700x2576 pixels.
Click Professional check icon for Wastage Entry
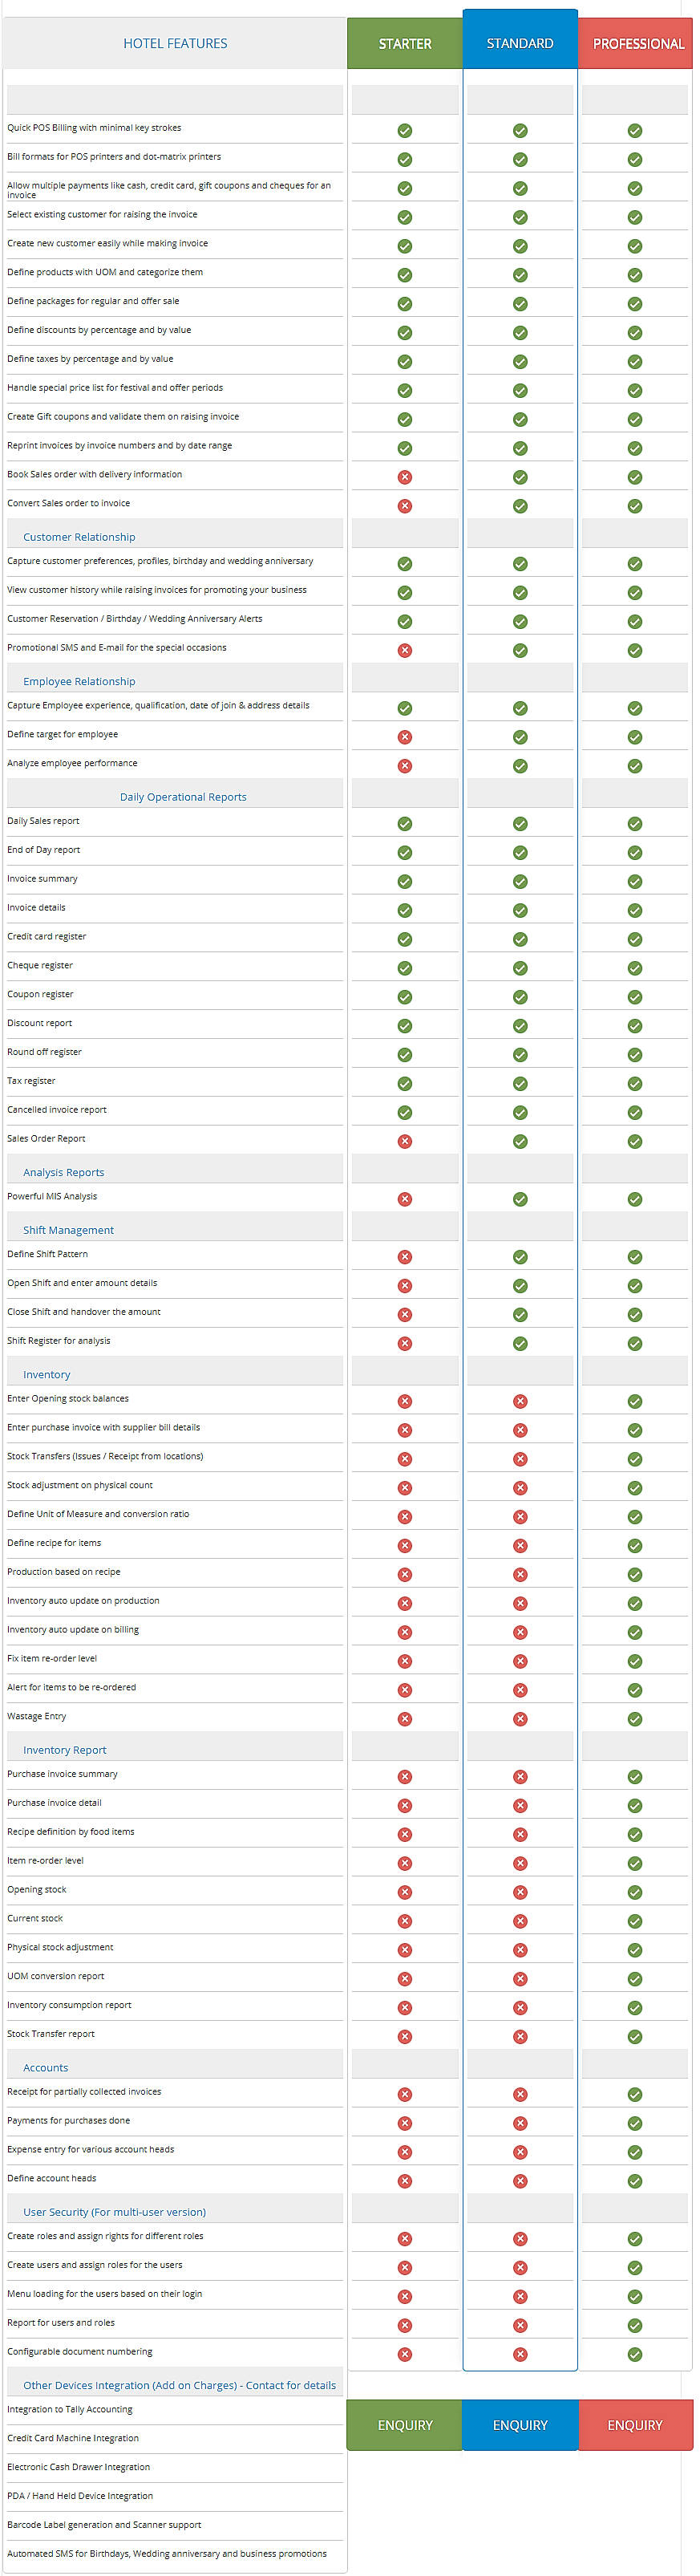click(635, 1719)
